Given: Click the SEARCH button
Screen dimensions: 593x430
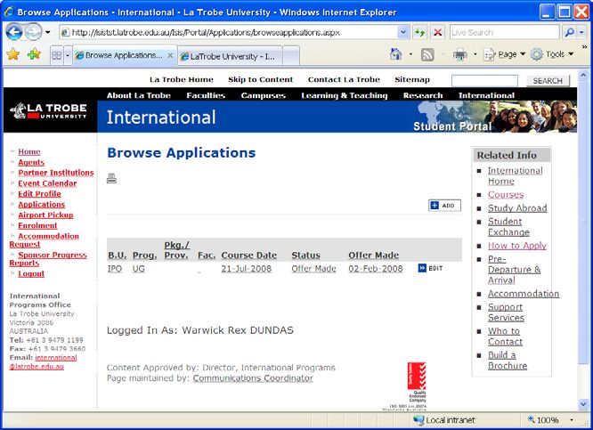Looking at the screenshot, I should coord(548,80).
